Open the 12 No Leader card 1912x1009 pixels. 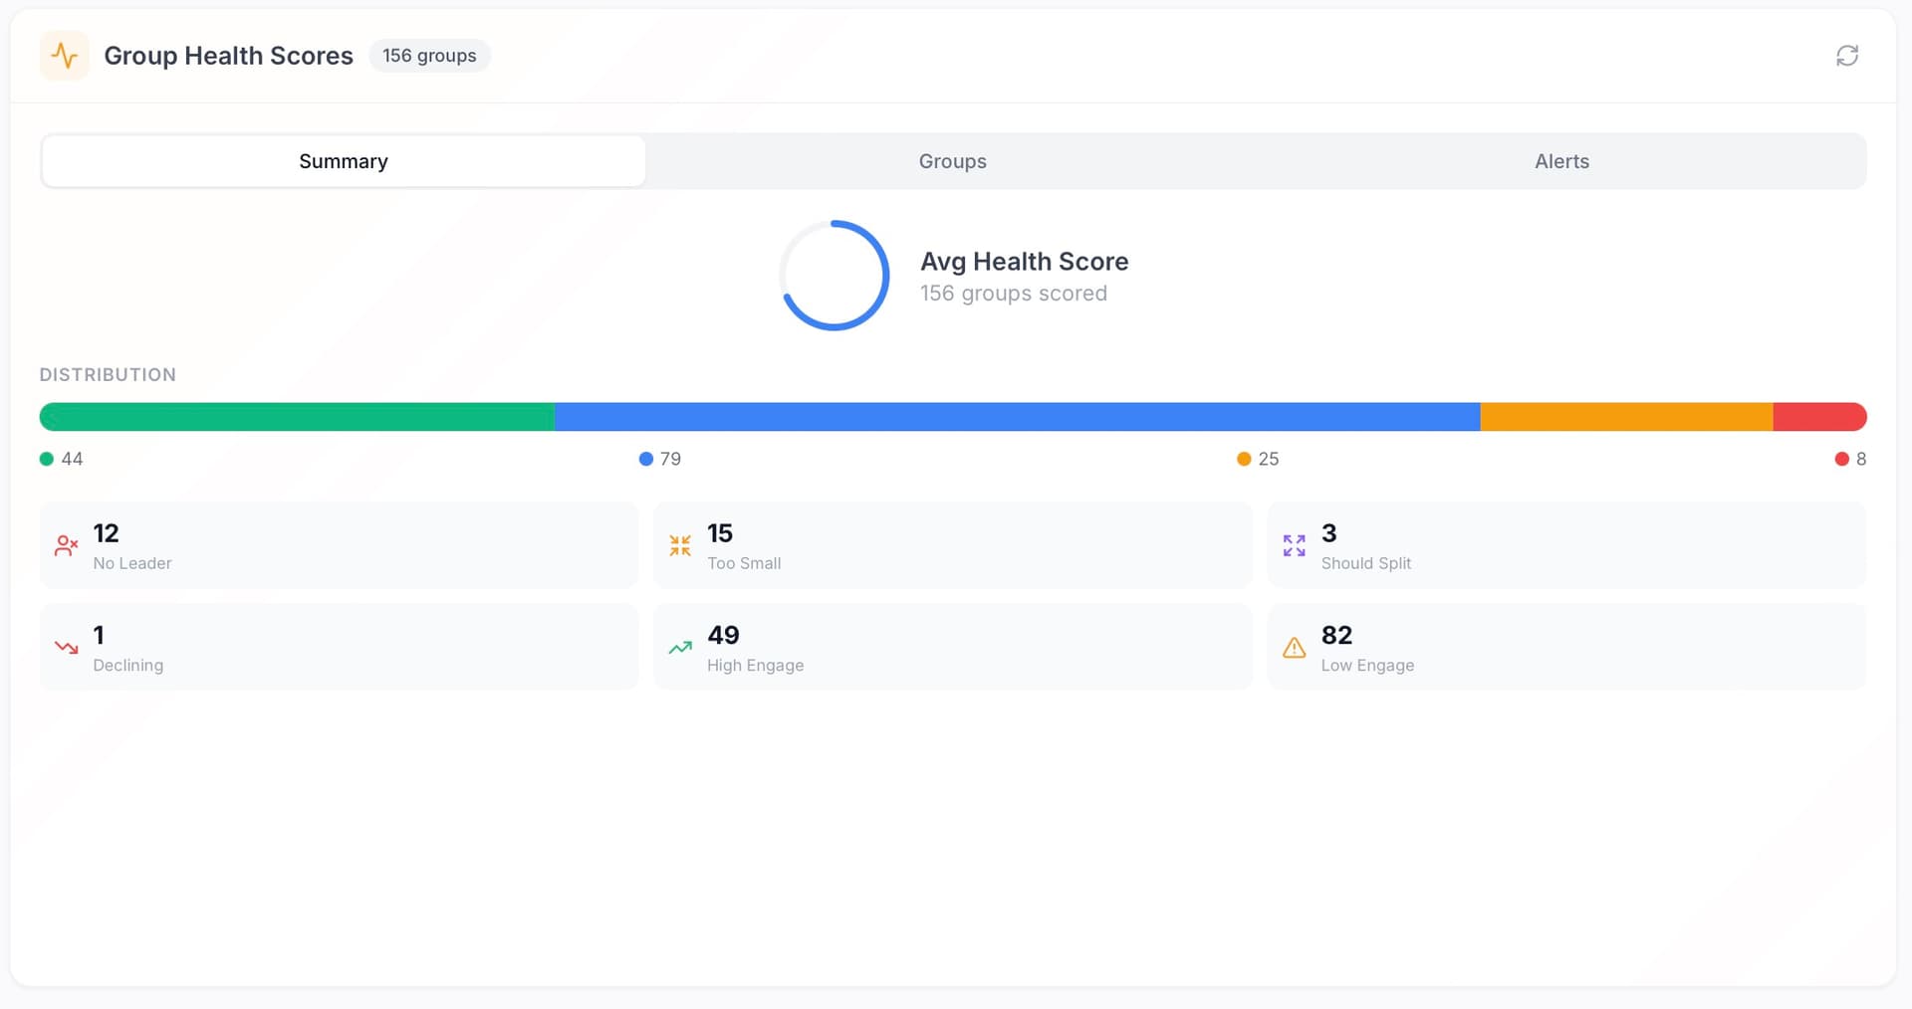point(339,545)
